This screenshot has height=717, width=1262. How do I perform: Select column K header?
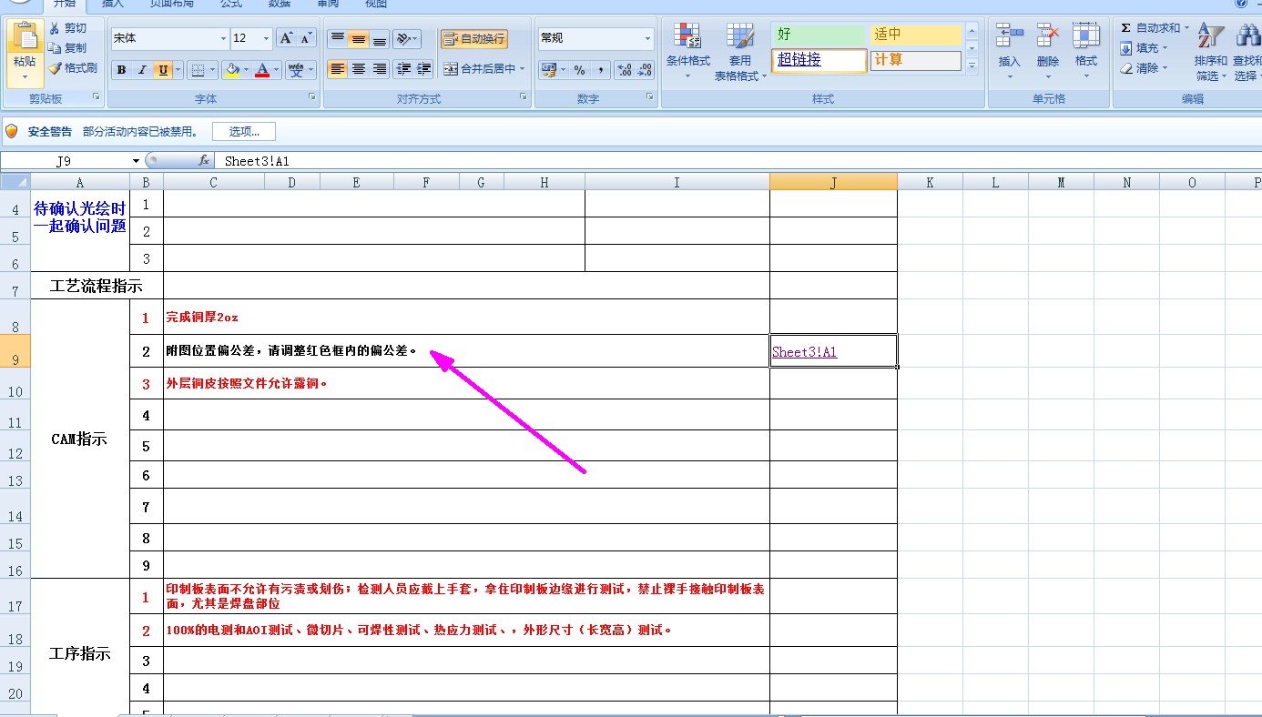pyautogui.click(x=930, y=183)
